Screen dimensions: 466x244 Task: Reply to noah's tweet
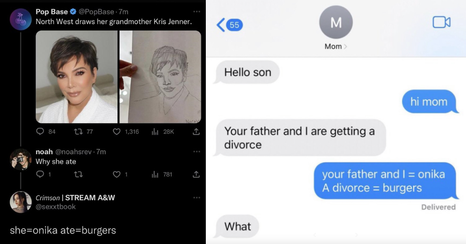40,174
